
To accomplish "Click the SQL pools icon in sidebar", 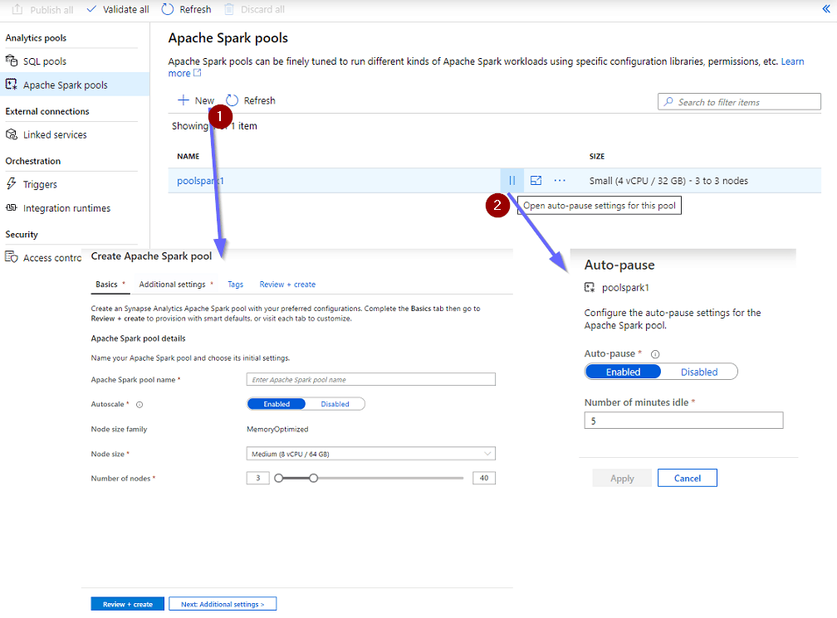I will point(12,61).
